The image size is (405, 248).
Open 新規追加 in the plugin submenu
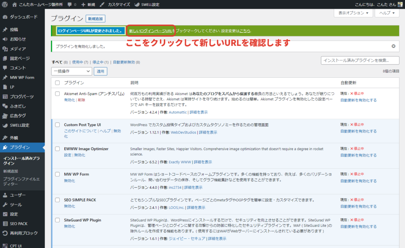point(11,171)
